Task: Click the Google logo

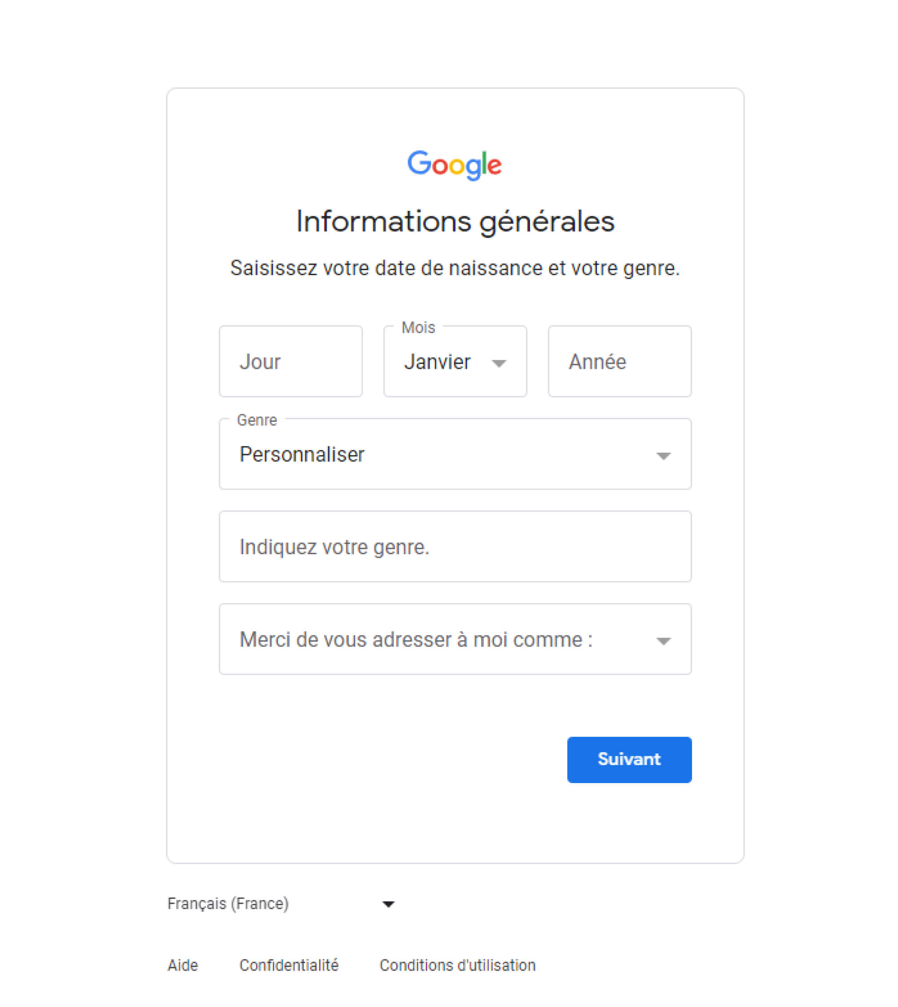Action: 455,164
